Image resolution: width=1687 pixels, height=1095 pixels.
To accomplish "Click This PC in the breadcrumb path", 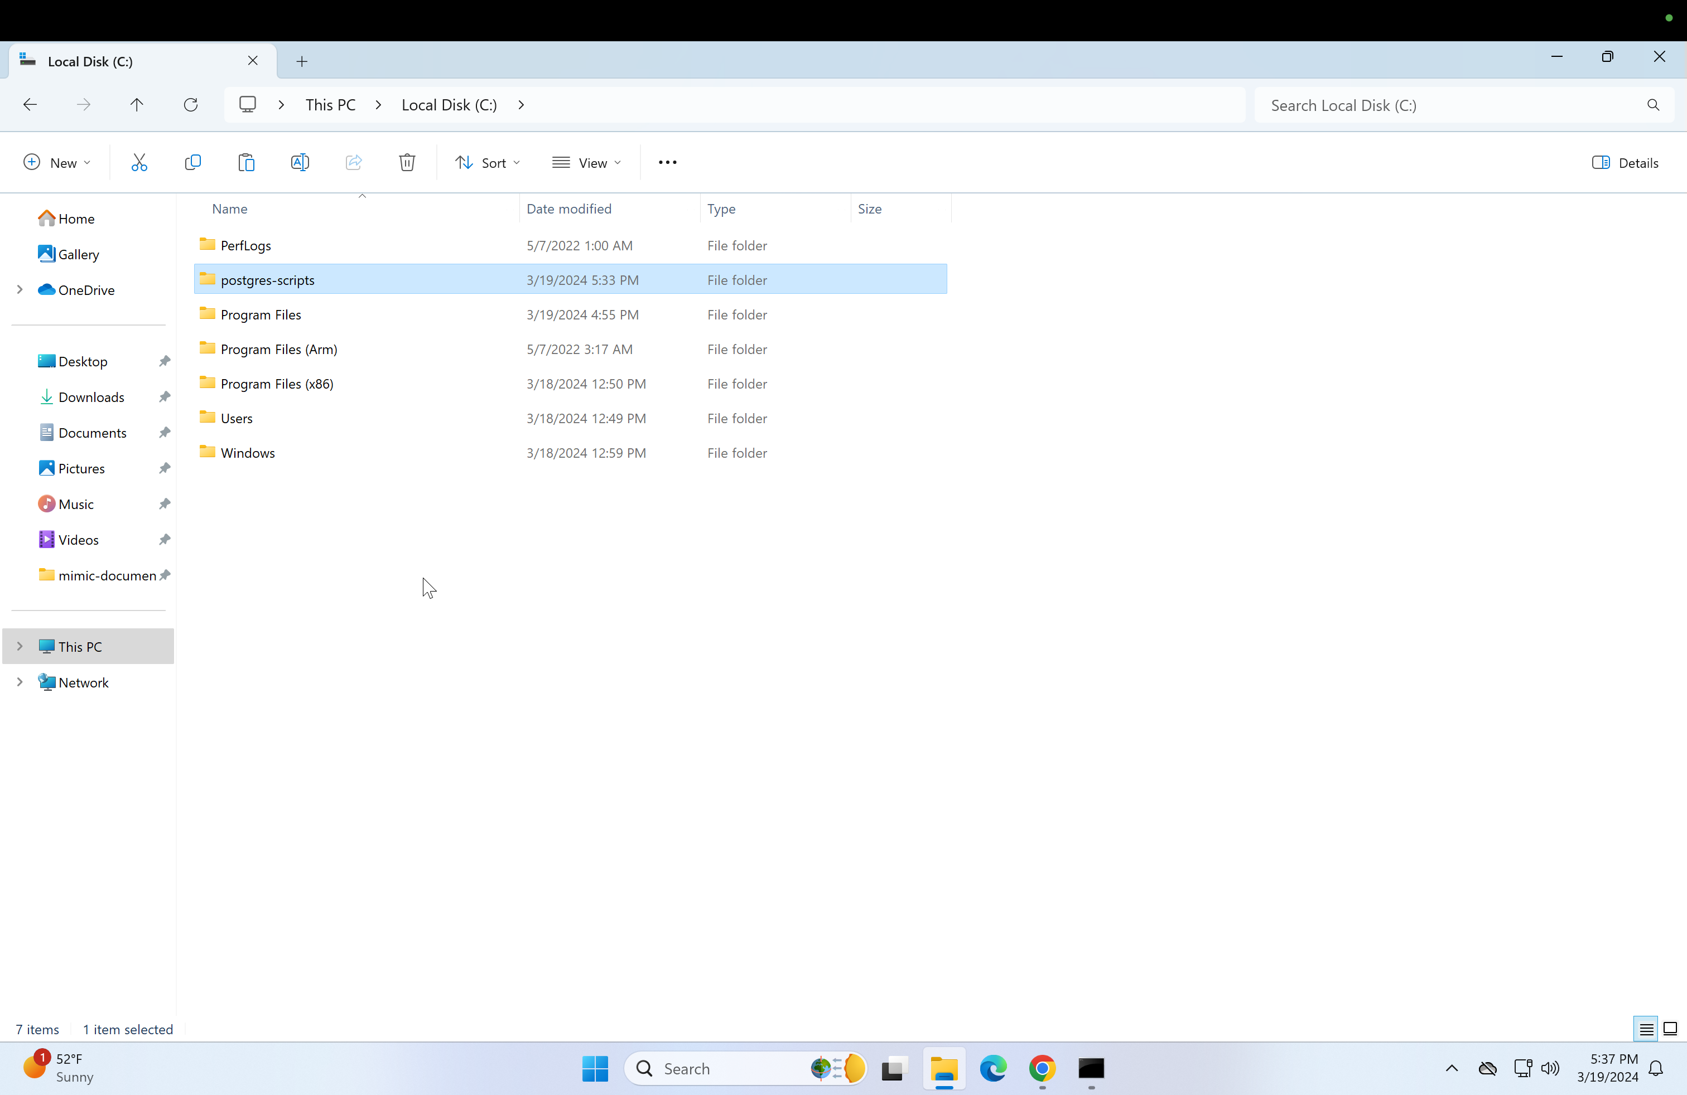I will coord(330,105).
